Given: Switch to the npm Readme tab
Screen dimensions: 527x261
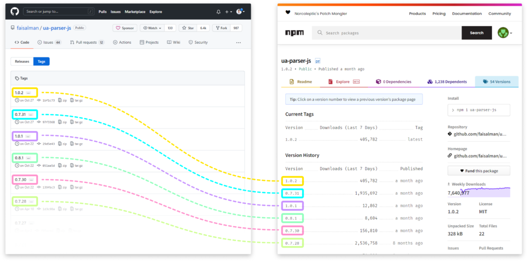Looking at the screenshot, I should (301, 82).
